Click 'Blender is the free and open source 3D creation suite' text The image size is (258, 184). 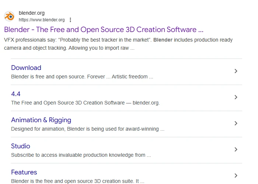[x=78, y=181]
